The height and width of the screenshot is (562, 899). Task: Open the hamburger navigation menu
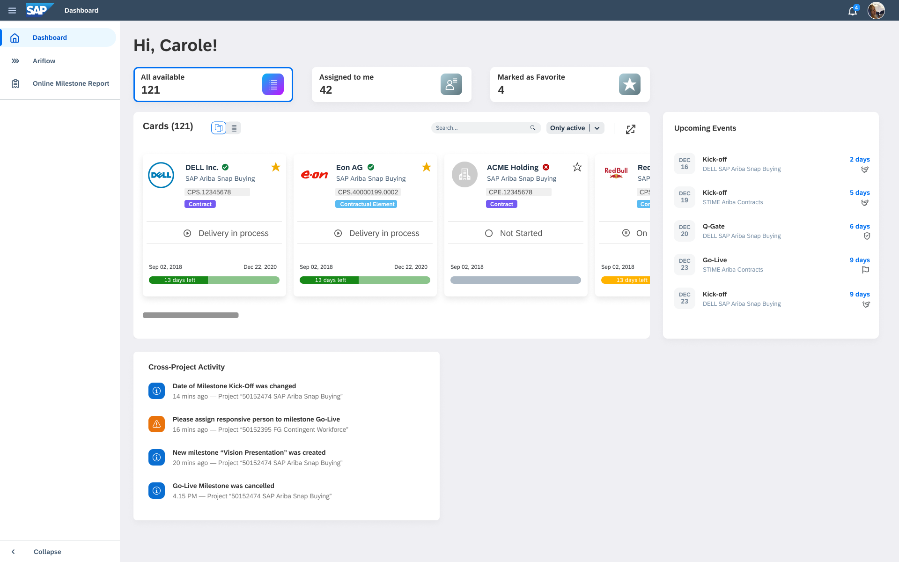[12, 10]
